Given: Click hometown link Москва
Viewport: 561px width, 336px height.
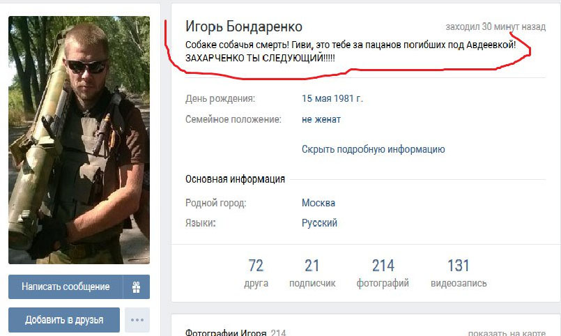Looking at the screenshot, I should click(x=318, y=203).
